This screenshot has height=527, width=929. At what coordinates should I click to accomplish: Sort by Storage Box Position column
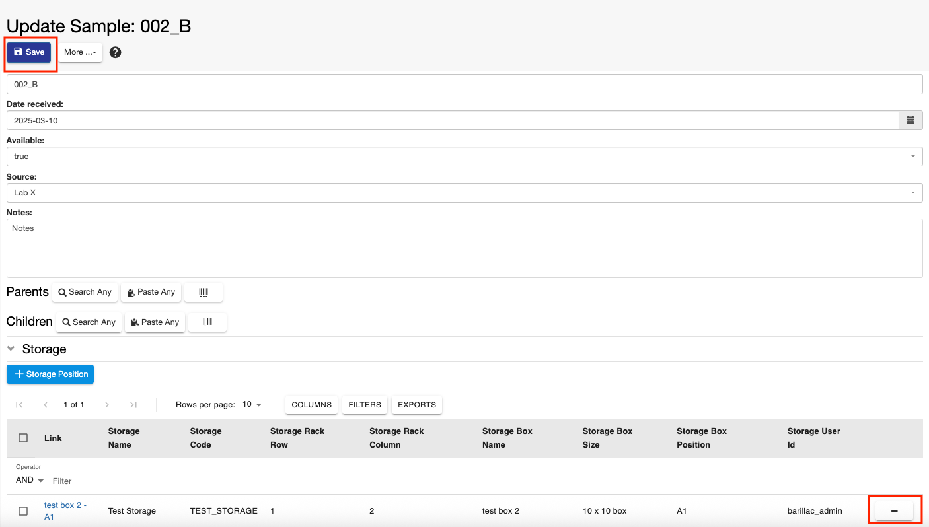point(702,438)
